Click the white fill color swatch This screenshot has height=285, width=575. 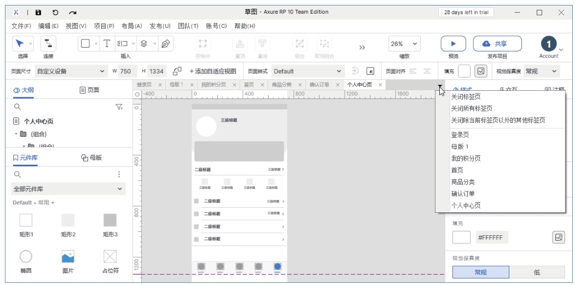tap(461, 237)
